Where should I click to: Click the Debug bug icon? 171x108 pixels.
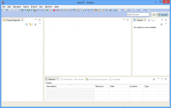22,10
